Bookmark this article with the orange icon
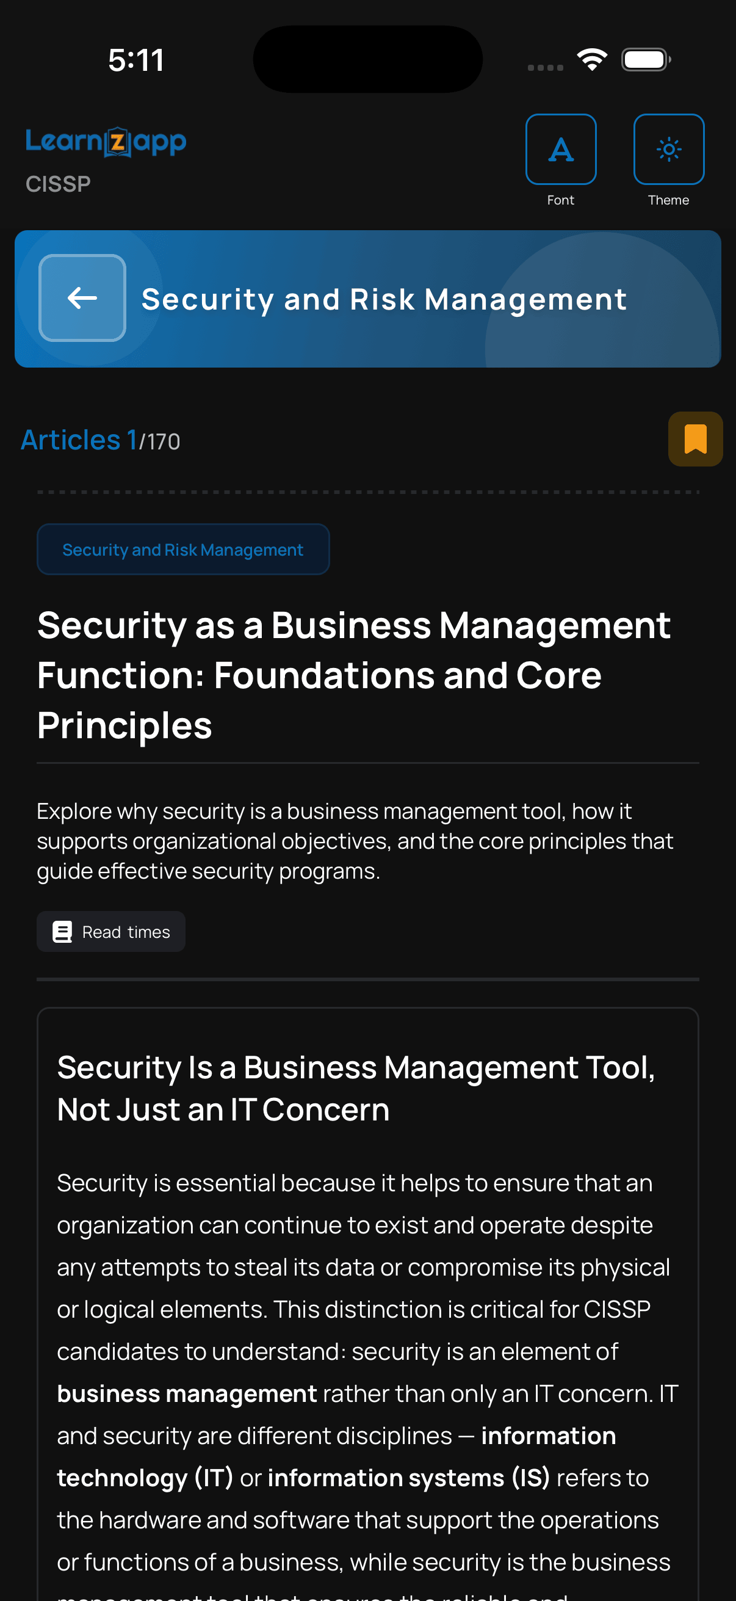Image resolution: width=736 pixels, height=1601 pixels. point(695,439)
